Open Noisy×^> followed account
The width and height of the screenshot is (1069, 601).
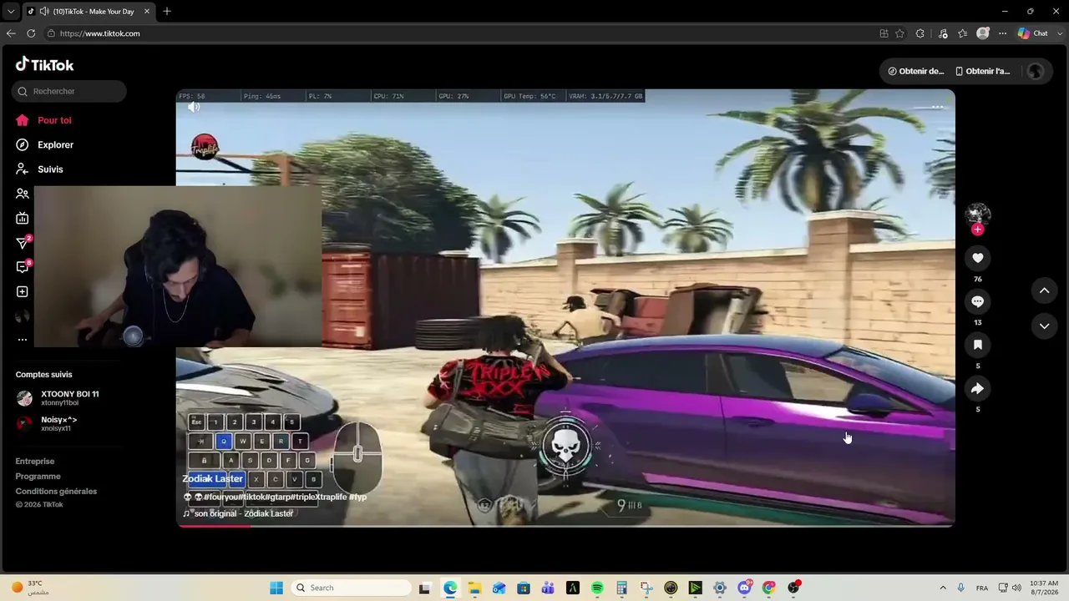pyautogui.click(x=47, y=423)
